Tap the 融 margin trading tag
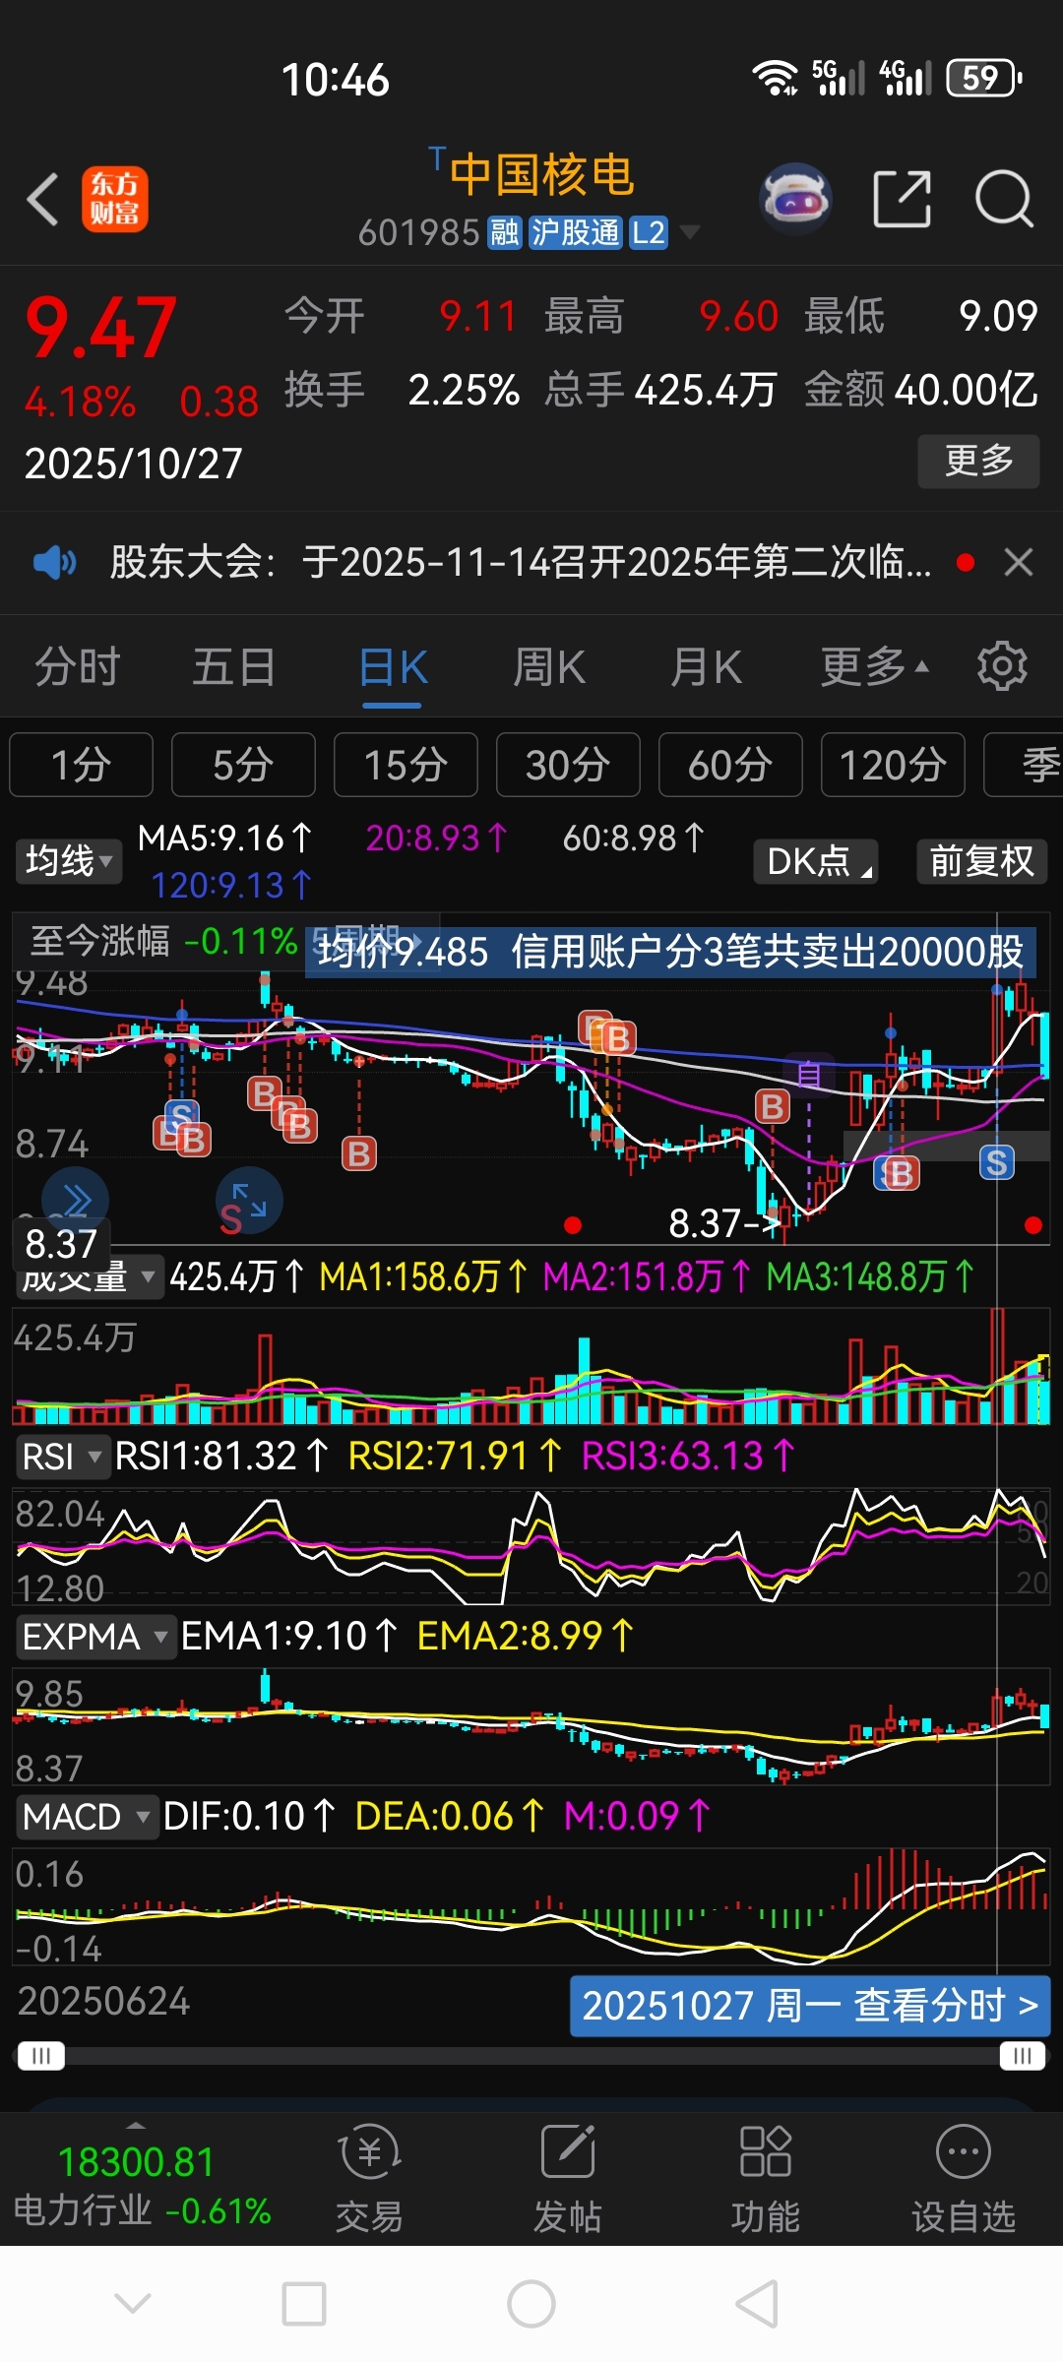The height and width of the screenshot is (2362, 1063). click(505, 233)
